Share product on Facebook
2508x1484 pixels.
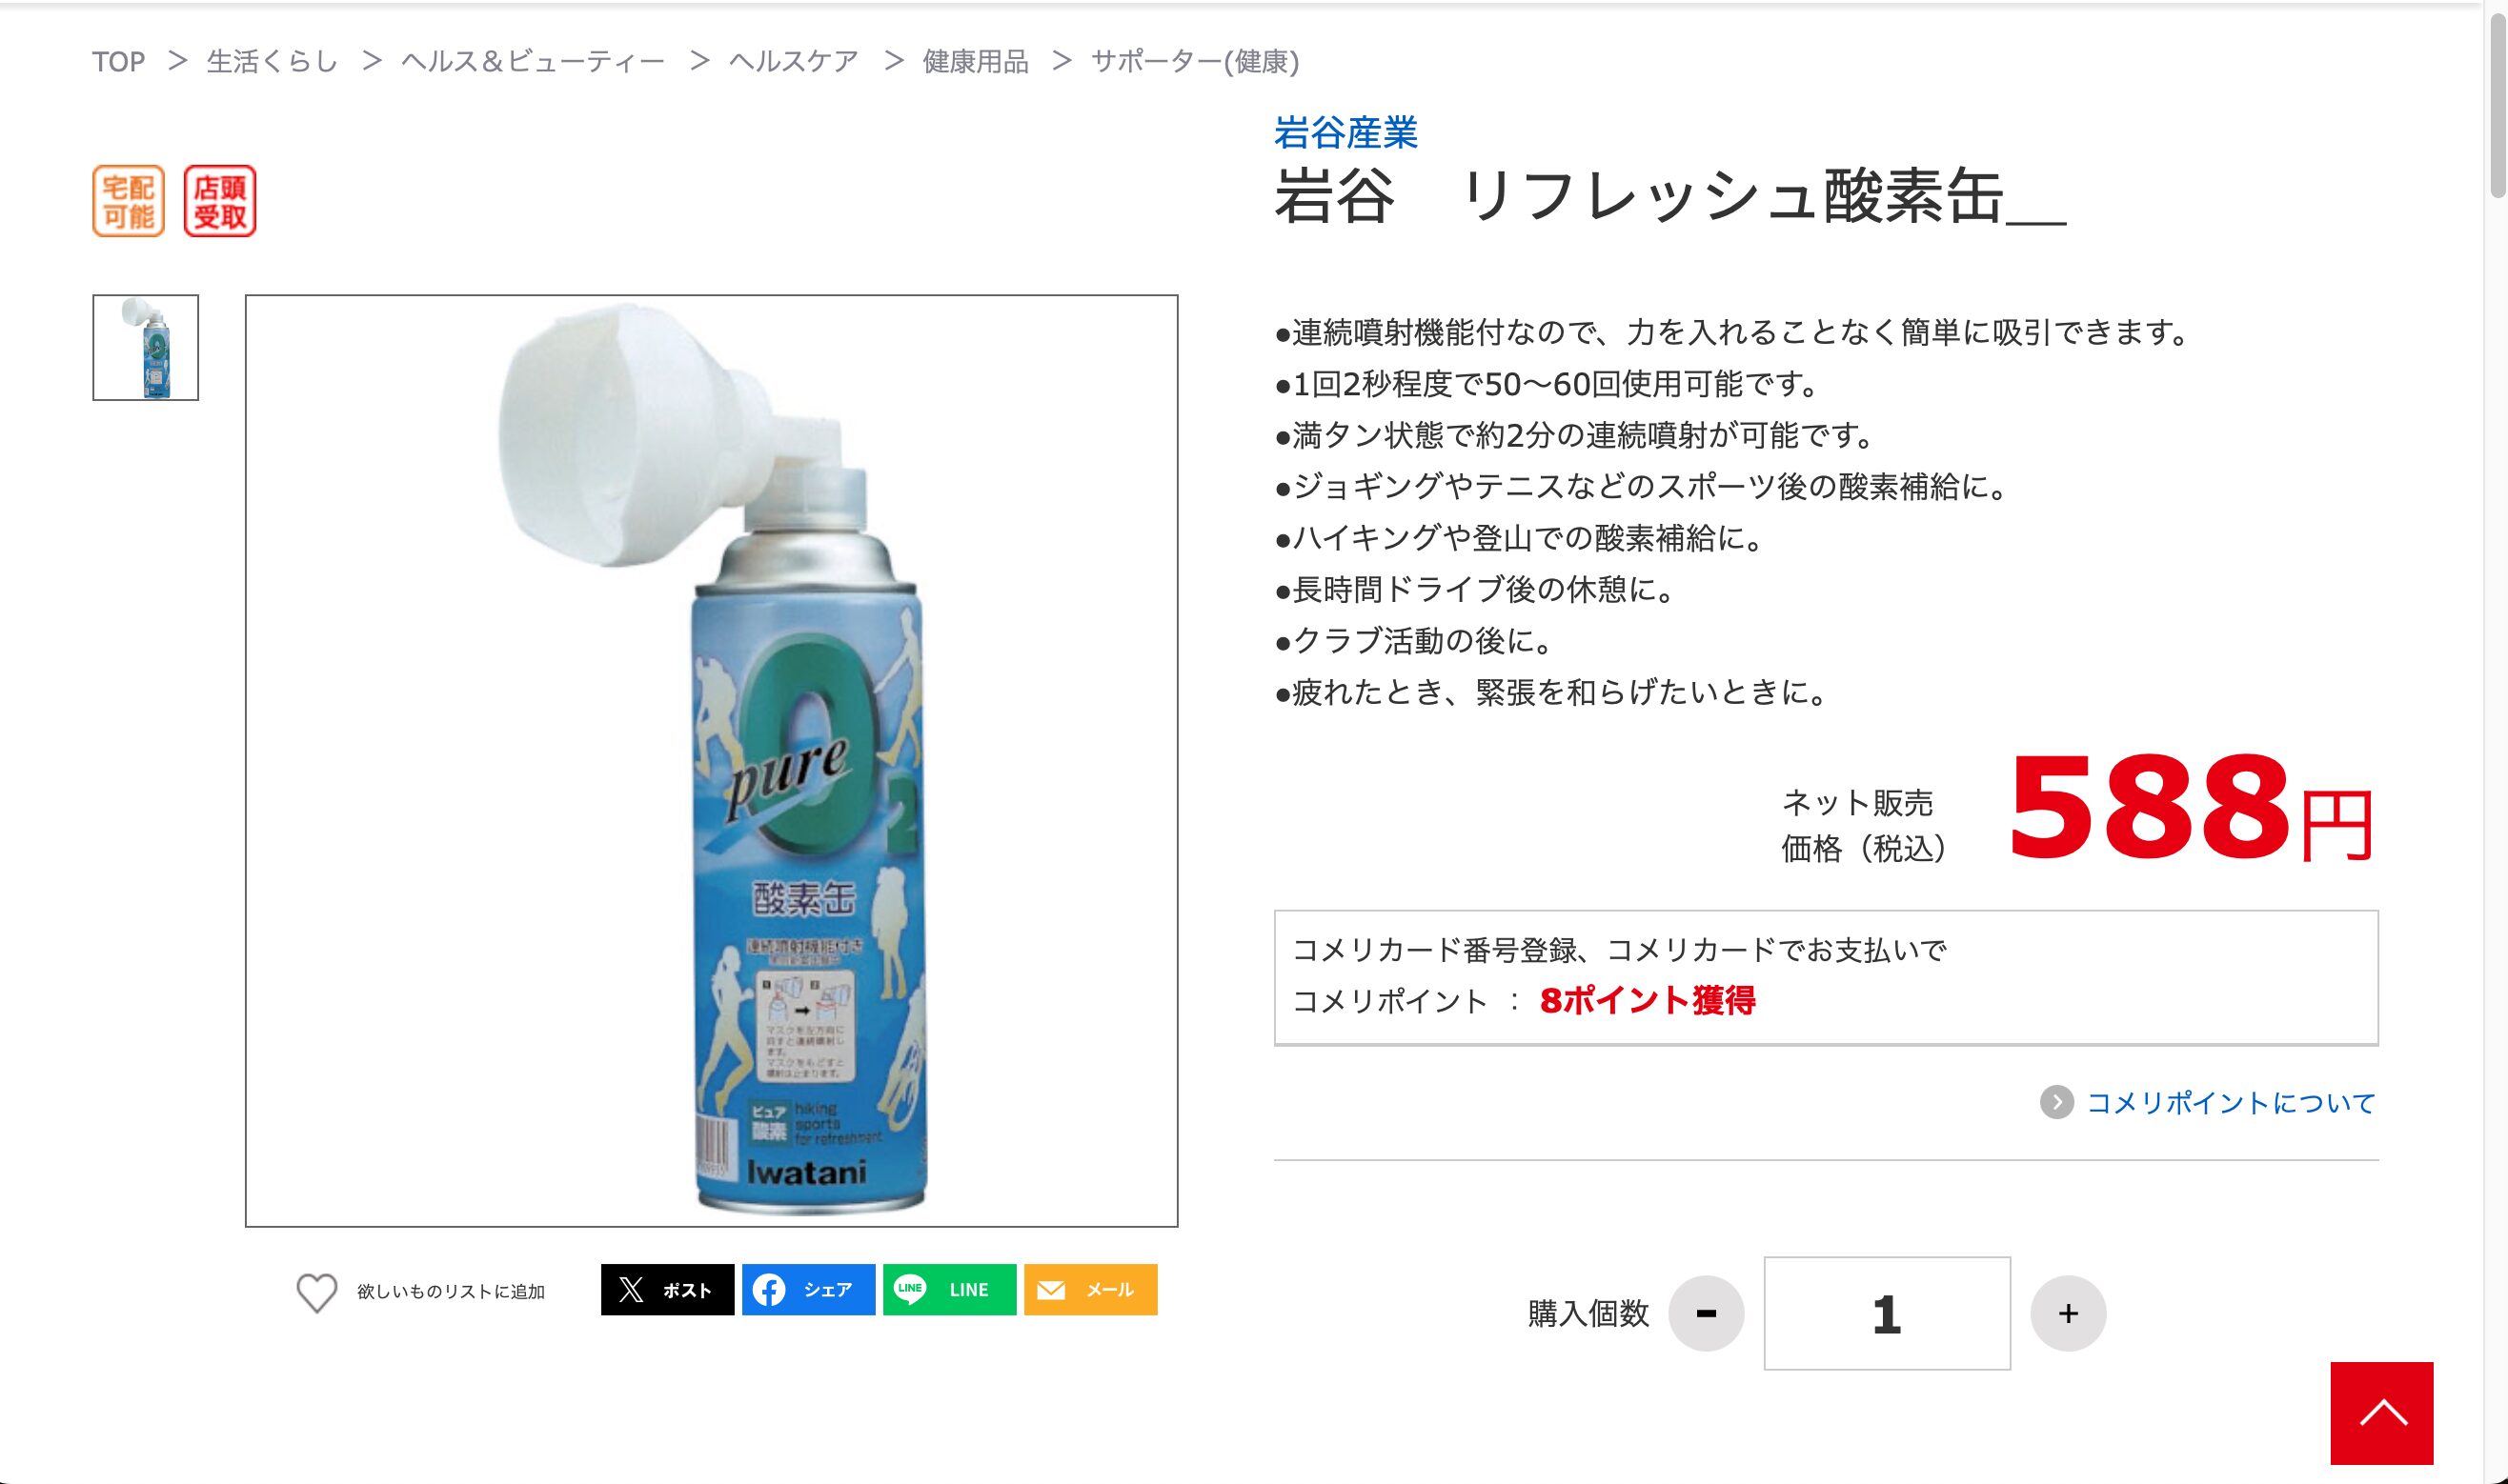[808, 1290]
